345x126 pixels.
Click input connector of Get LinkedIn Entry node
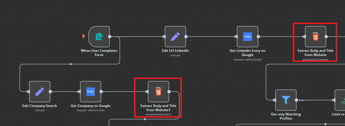pos(236,36)
